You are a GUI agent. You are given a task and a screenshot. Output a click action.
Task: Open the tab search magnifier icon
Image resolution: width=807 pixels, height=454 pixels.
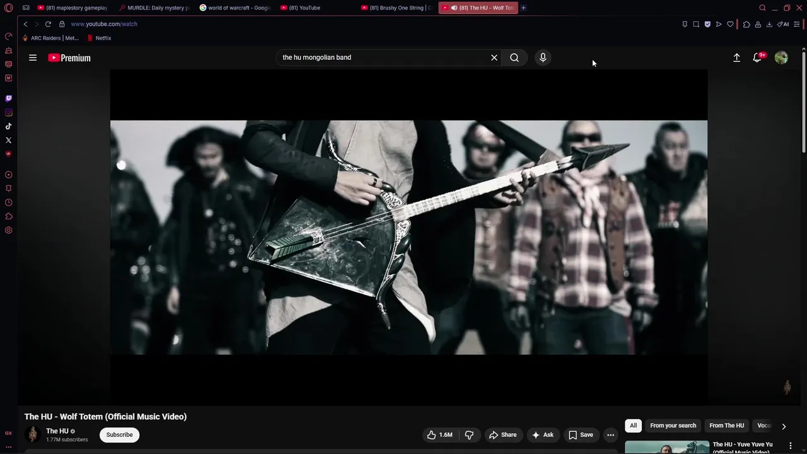click(x=762, y=8)
